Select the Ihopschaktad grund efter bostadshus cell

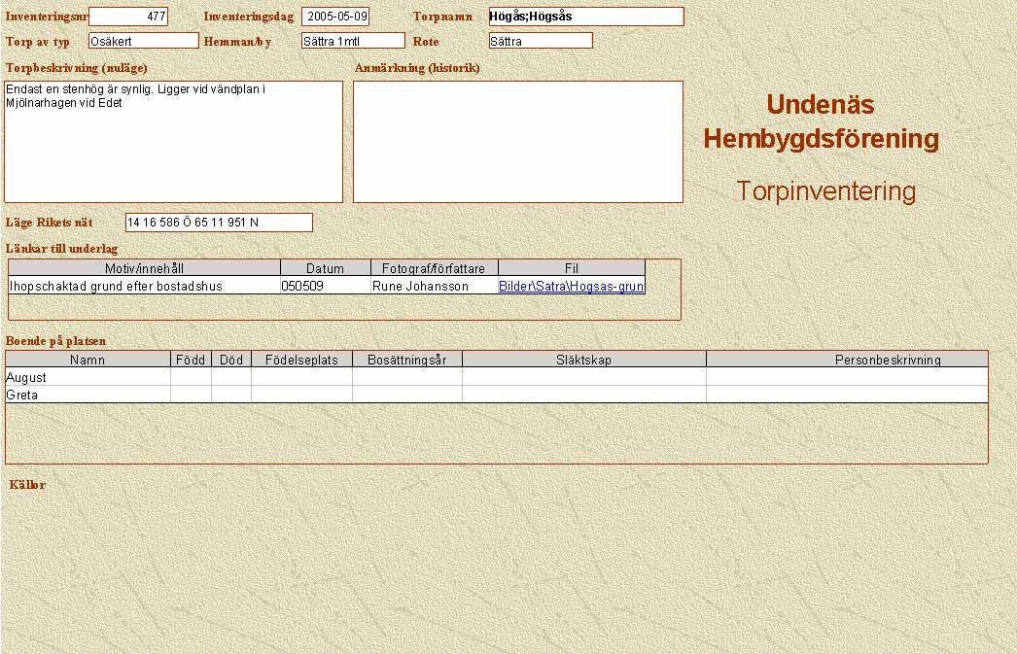[144, 287]
